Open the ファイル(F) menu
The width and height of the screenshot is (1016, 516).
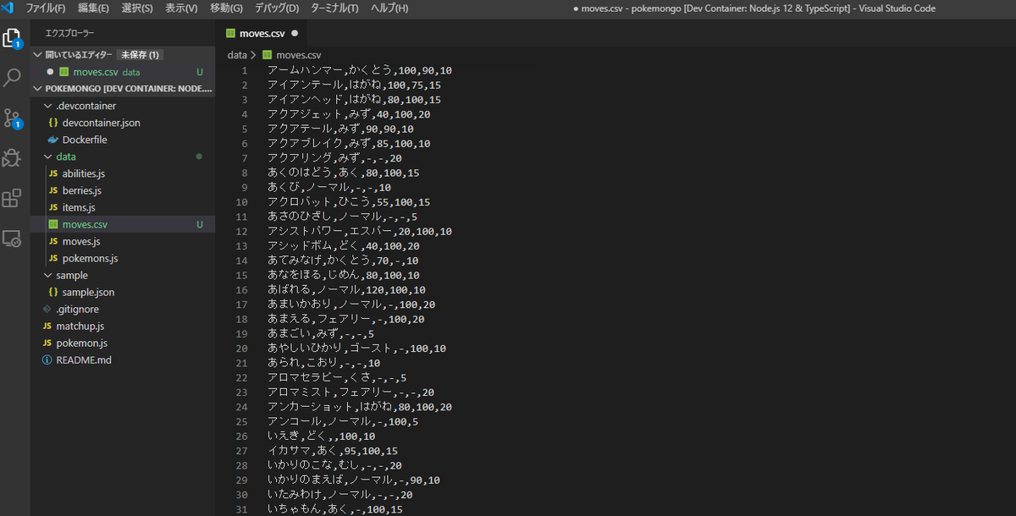pyautogui.click(x=46, y=8)
